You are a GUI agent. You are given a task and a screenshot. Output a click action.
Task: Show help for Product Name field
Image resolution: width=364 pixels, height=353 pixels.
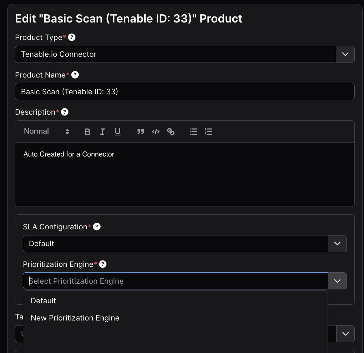(75, 75)
